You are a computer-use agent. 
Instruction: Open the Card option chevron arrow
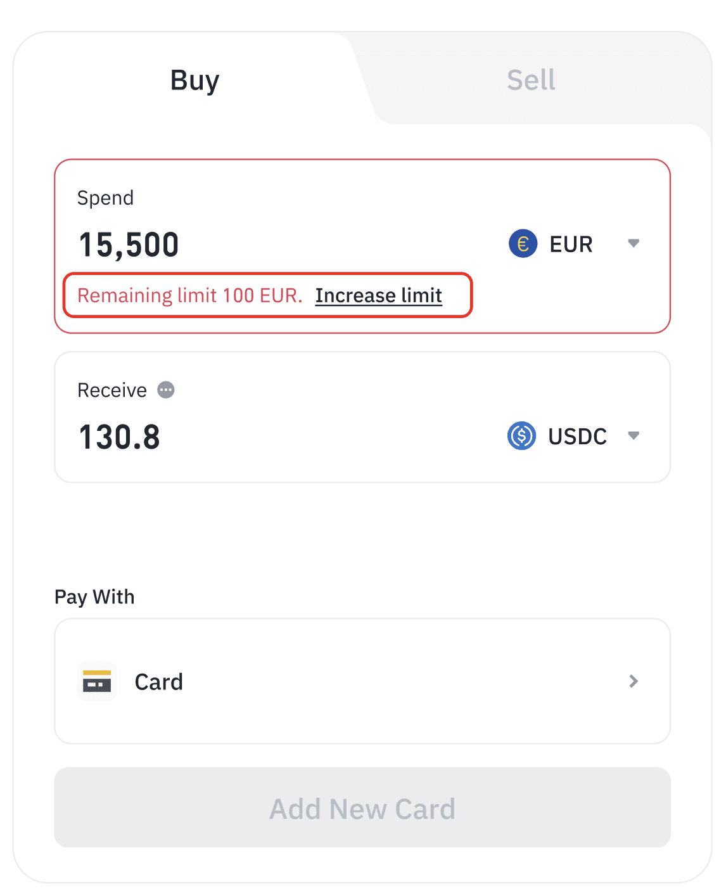pos(633,681)
